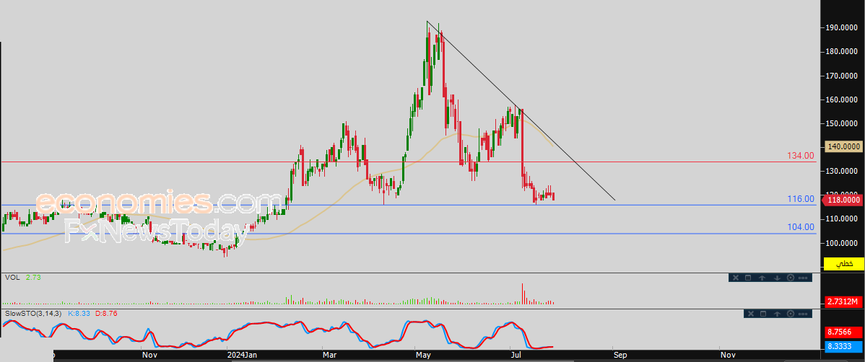Screen dimensions: 865x362
Task: Move the VOL panel up
Action: point(762,278)
